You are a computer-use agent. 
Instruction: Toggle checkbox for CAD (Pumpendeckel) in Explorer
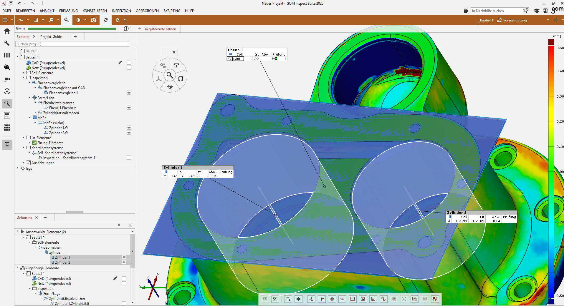(129, 63)
